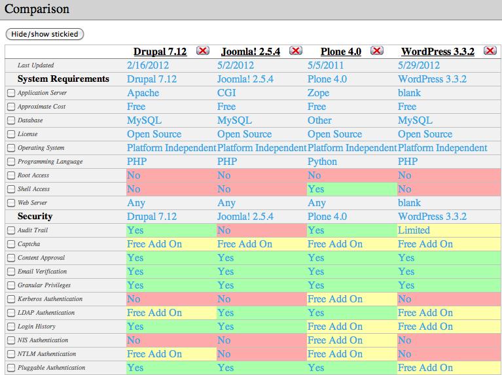
Task: Click the Comparison page title
Action: coord(37,9)
